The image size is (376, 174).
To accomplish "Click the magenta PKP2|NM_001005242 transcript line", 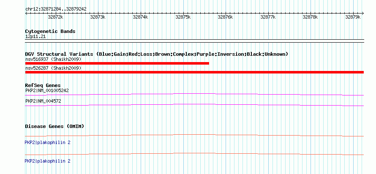I will coord(194,95).
